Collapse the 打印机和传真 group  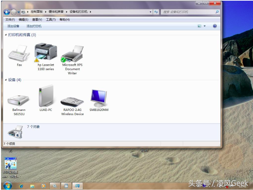pyautogui.click(x=5, y=35)
